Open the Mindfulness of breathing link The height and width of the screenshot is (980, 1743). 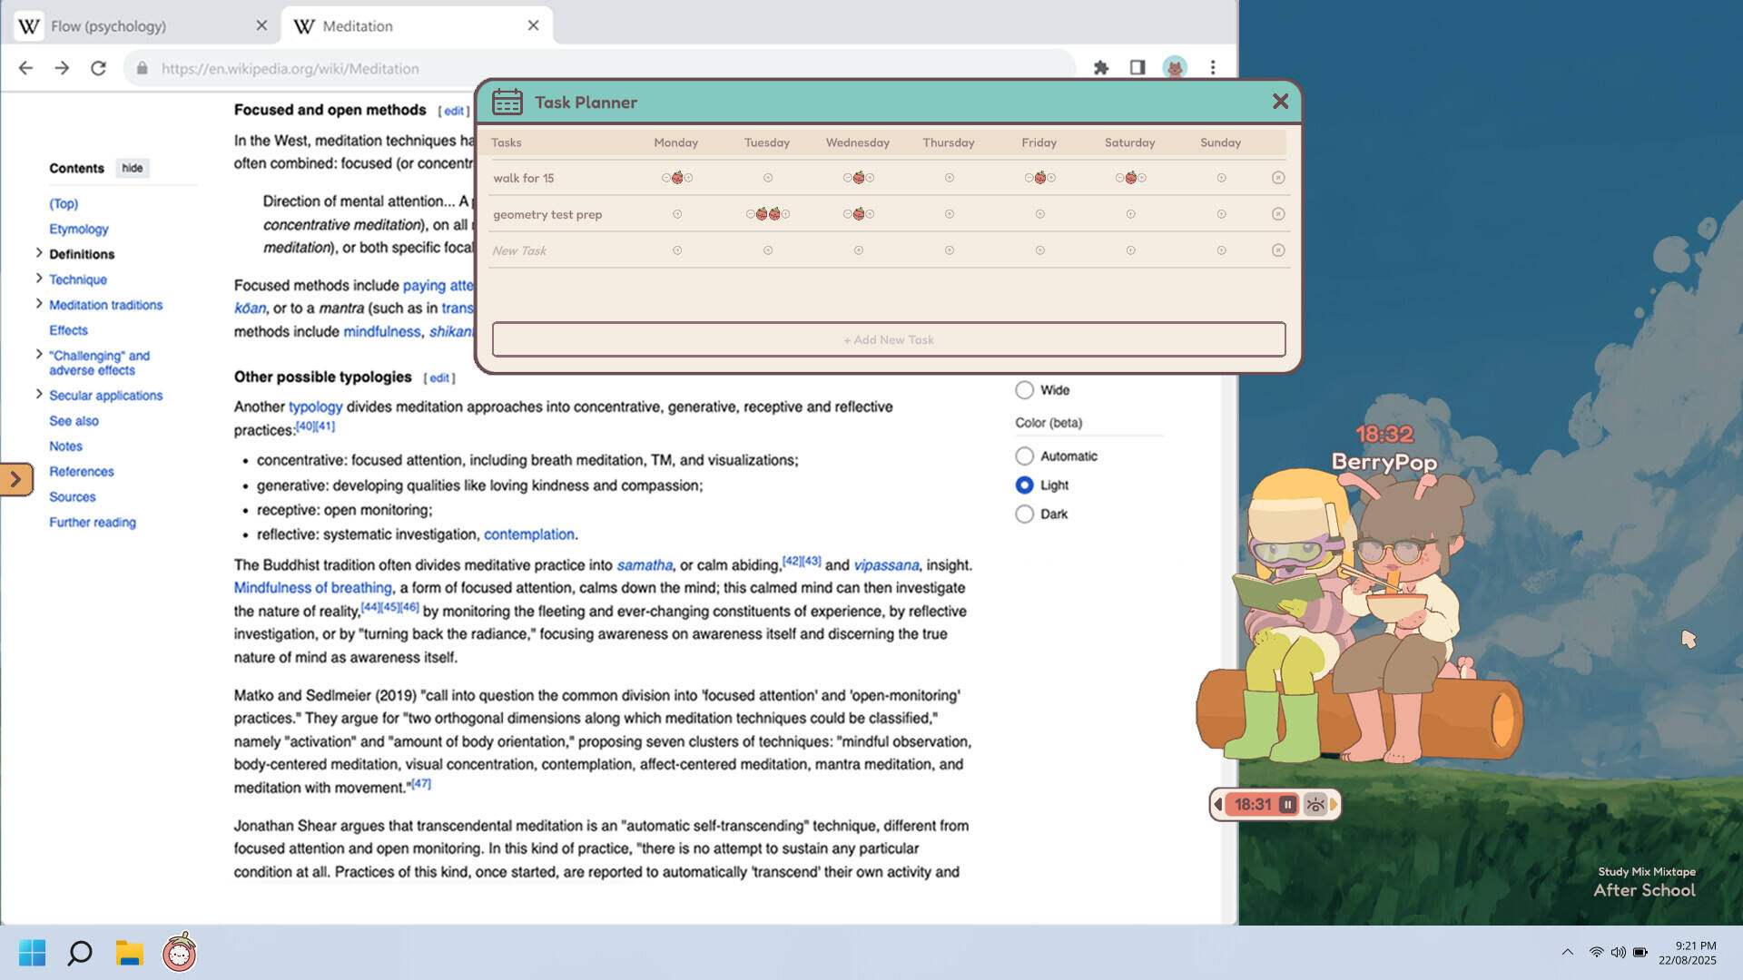click(312, 588)
